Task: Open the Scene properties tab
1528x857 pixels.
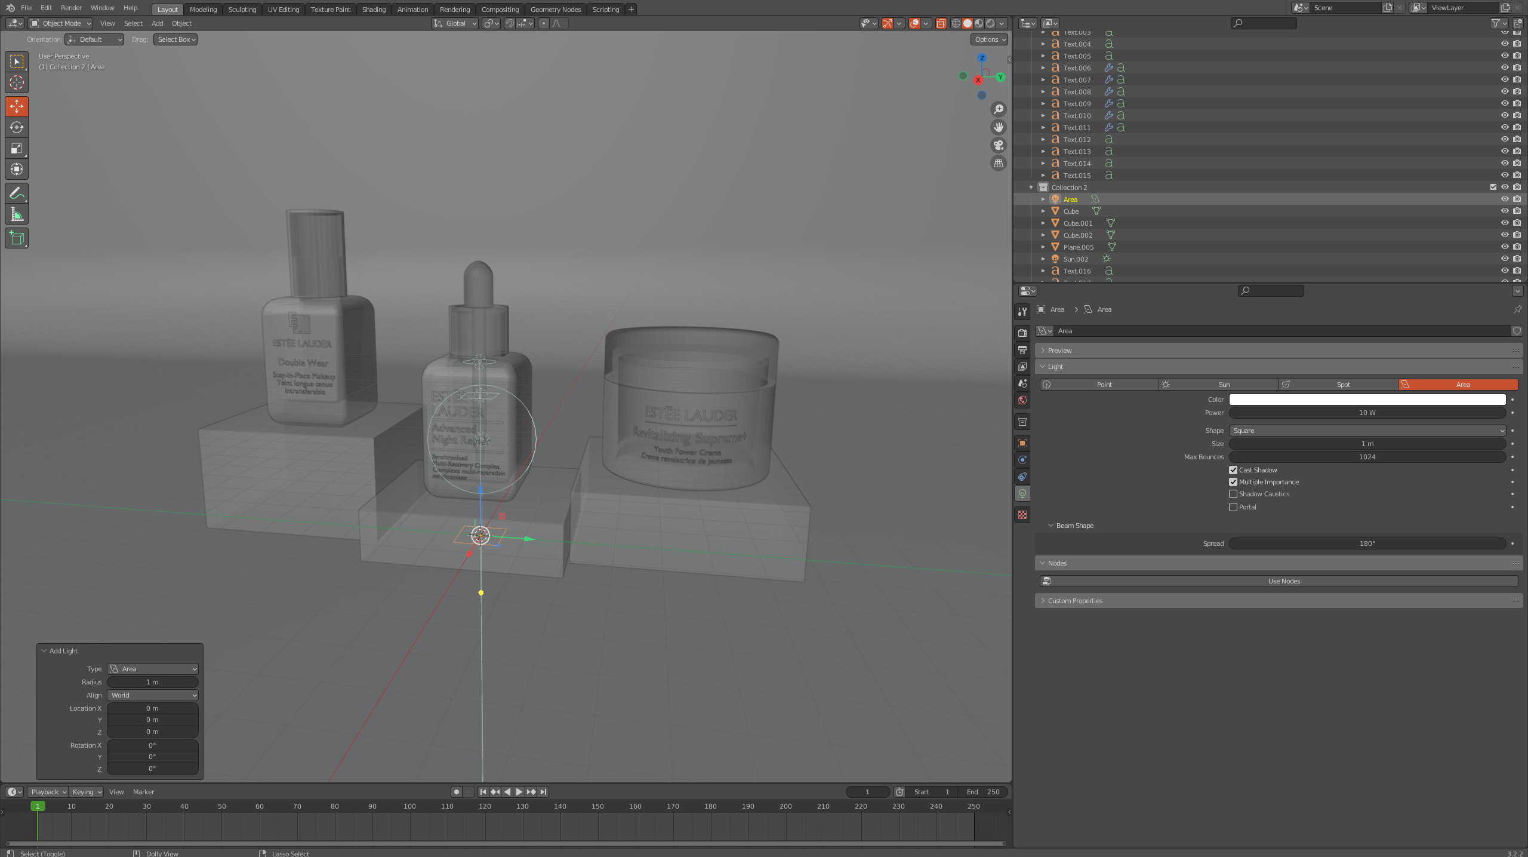Action: (1022, 383)
